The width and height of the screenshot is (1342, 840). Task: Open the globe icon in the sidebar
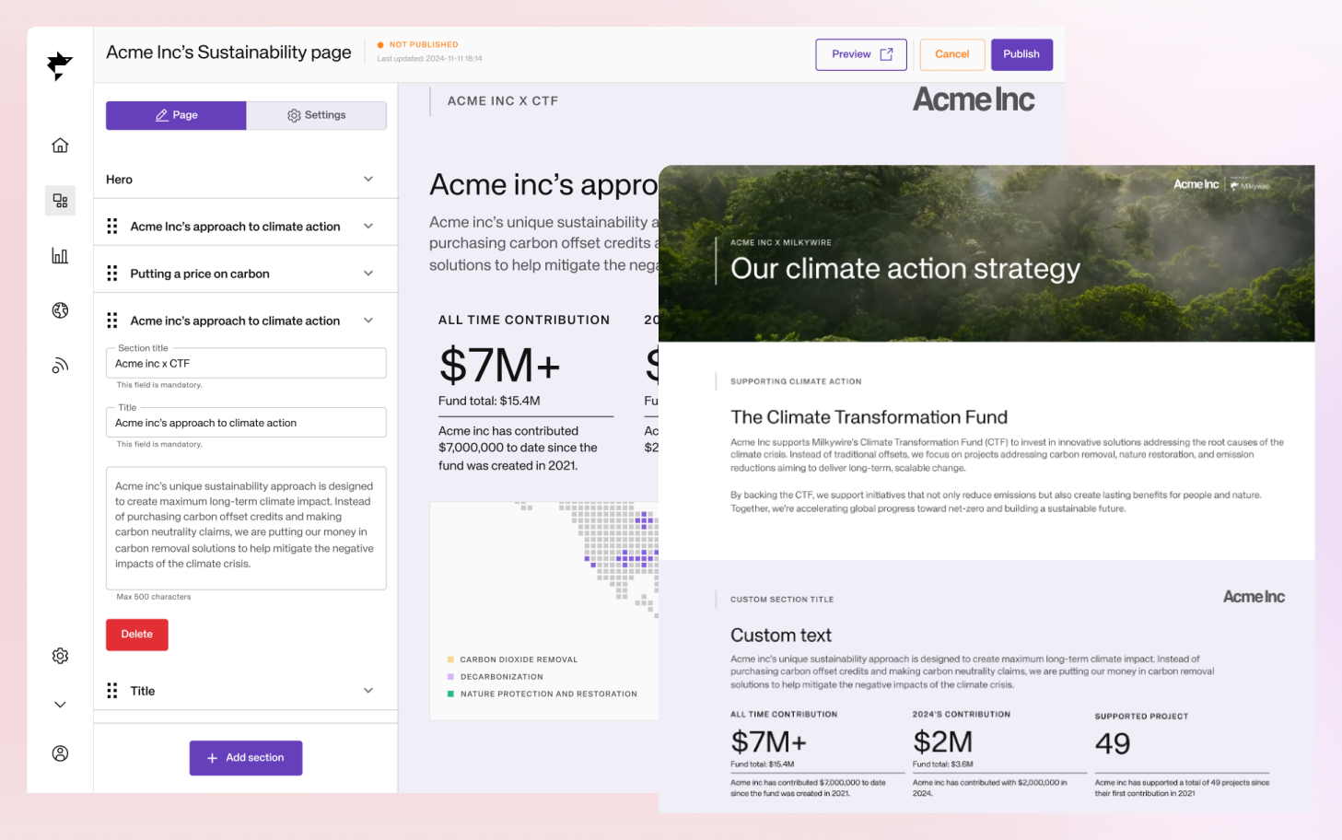(60, 310)
